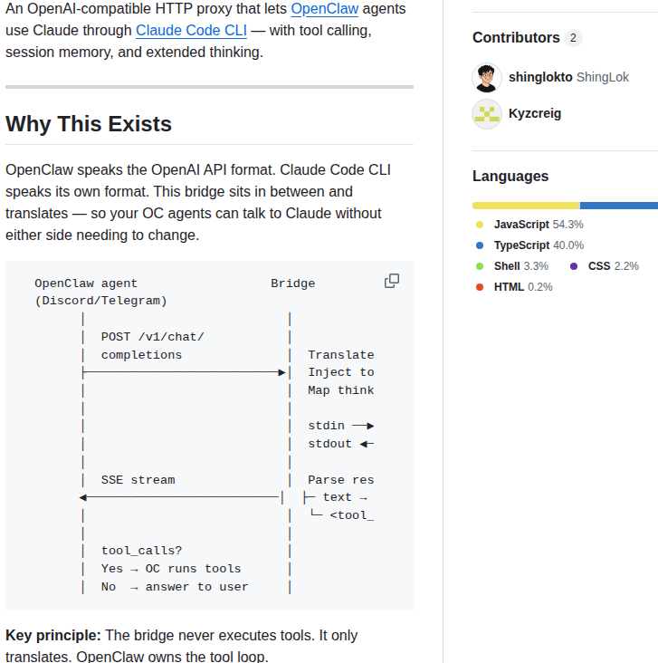Click 'OpenClaw agent' label in diagram
Image resolution: width=658 pixels, height=663 pixels.
86,283
